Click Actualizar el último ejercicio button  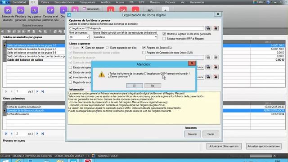point(224,146)
